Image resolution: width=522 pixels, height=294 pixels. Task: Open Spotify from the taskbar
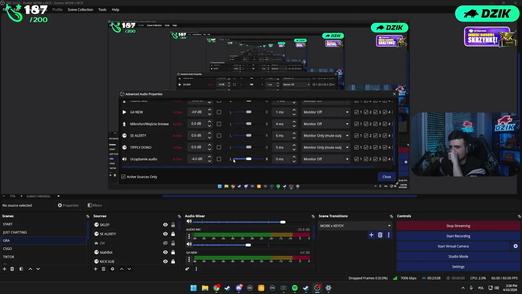coord(295,288)
